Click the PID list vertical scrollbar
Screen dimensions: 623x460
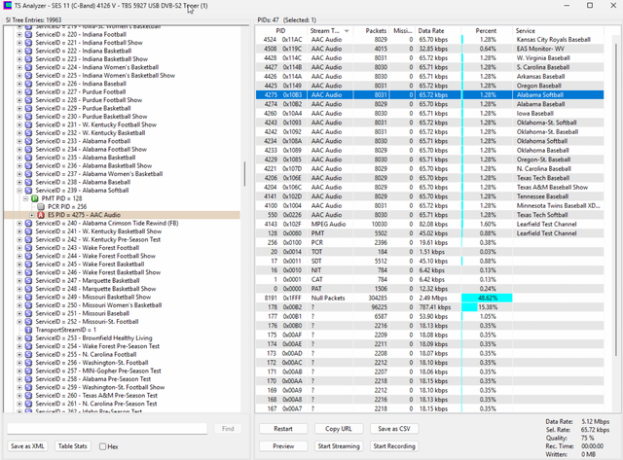coord(616,198)
